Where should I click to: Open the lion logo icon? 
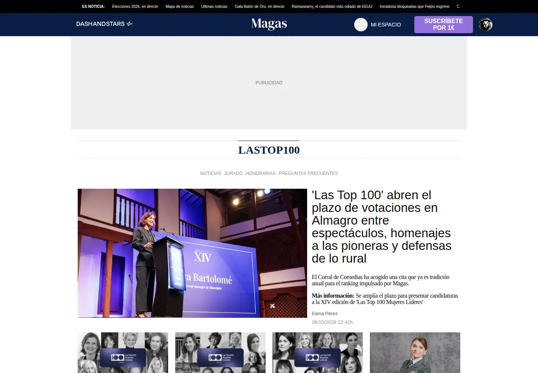(x=486, y=25)
